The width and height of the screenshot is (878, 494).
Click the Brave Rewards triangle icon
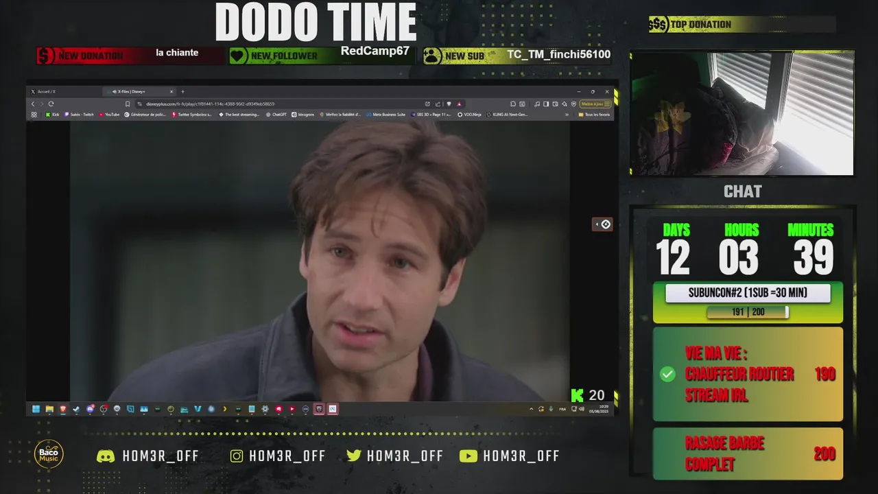[x=459, y=104]
